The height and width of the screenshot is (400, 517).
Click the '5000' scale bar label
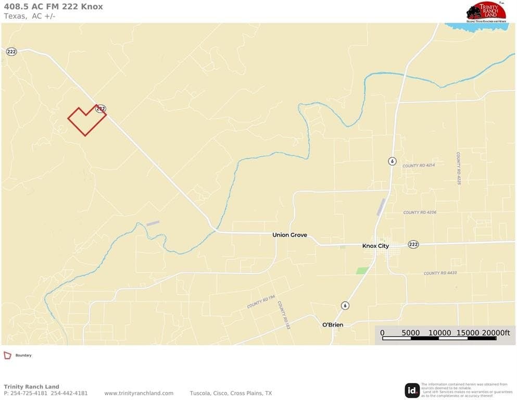tap(410, 333)
